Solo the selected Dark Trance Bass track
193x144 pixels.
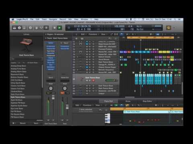pos(90,80)
